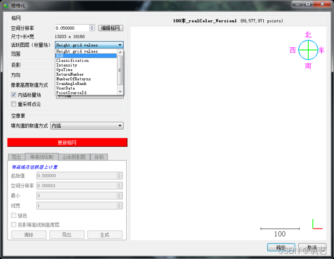The width and height of the screenshot is (334, 259).
Task: Click the contour 空间分辨率 field showing 0.000001
Action: (x=76, y=186)
